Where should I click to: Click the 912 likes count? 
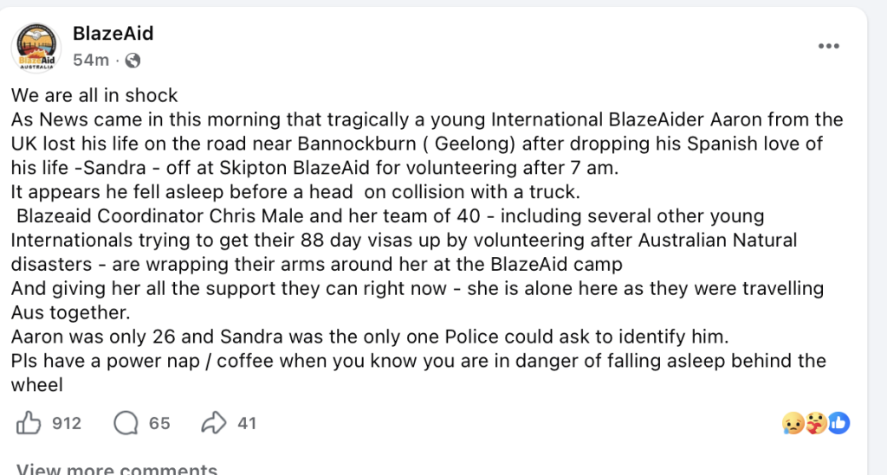pos(67,423)
